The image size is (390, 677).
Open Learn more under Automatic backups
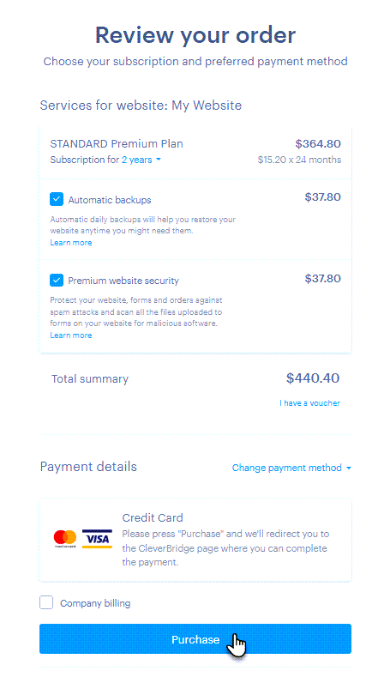71,243
